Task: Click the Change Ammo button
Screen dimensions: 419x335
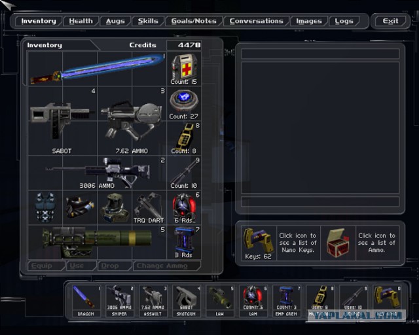Action: pyautogui.click(x=166, y=266)
